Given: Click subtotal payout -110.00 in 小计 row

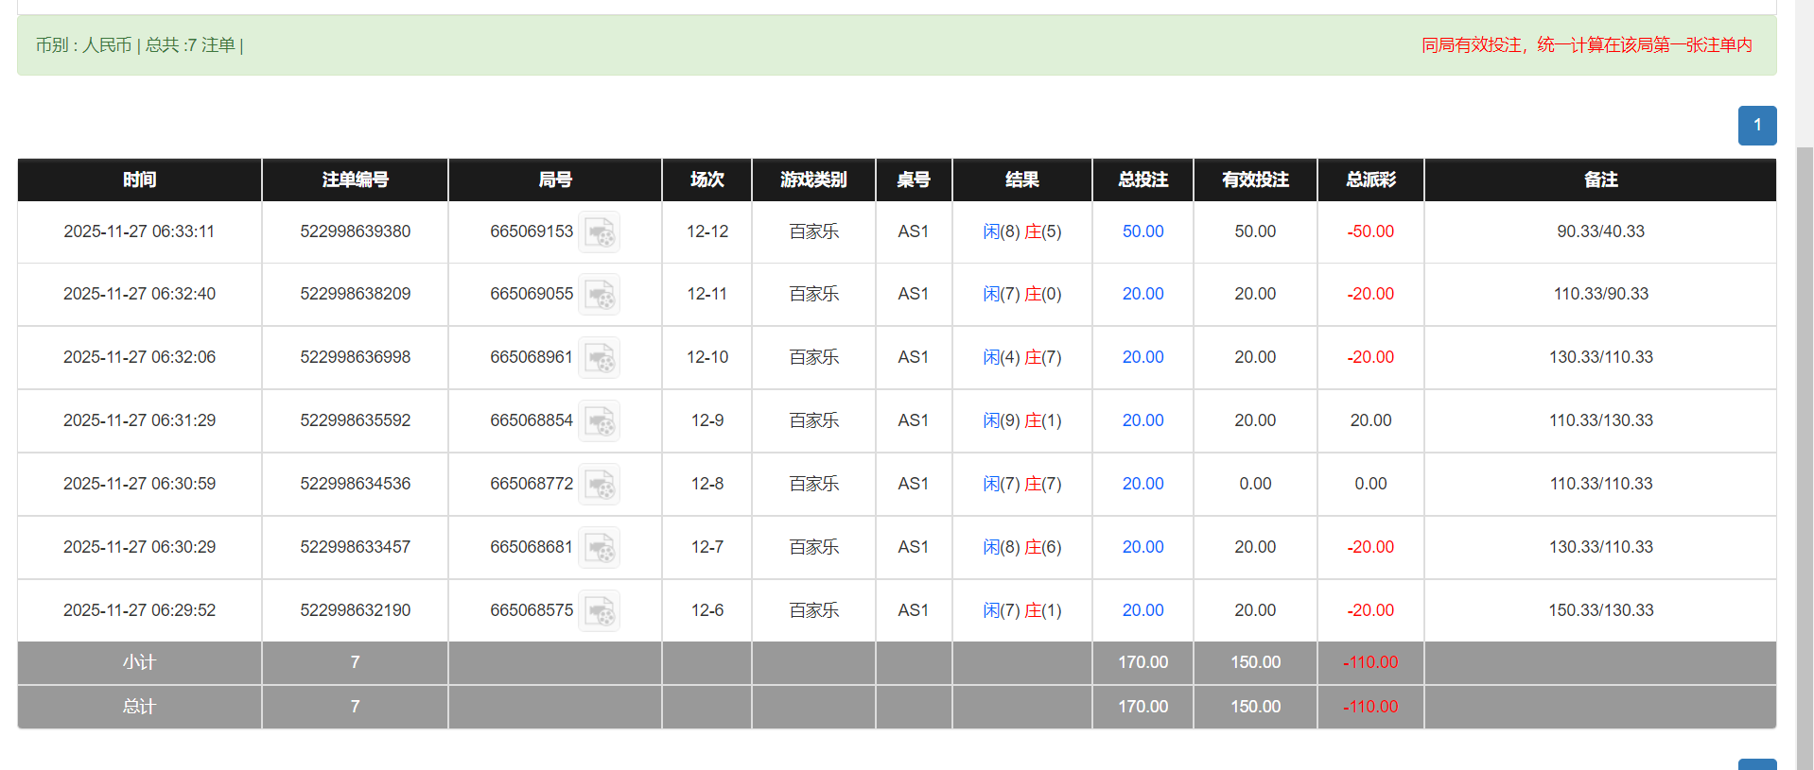Looking at the screenshot, I should click(x=1370, y=662).
